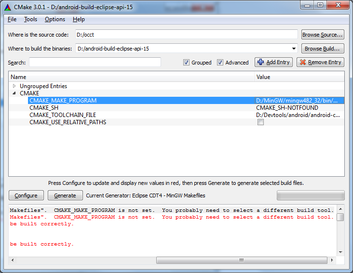Click the CMake logo icon in title bar
353x273 pixels.
[8, 7]
